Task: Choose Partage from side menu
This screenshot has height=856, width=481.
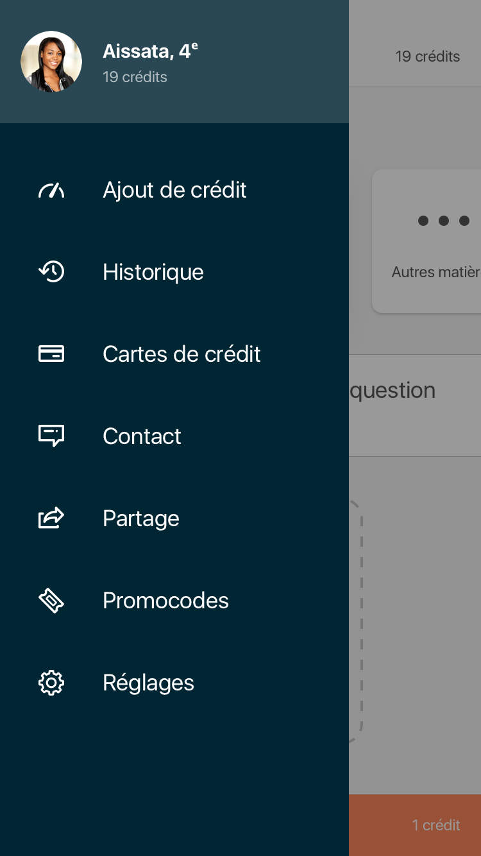Action: [x=141, y=518]
